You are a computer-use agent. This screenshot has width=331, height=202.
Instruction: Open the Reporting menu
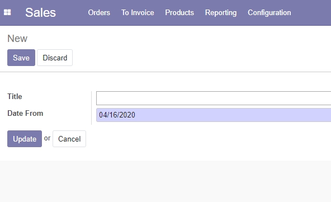click(x=221, y=13)
